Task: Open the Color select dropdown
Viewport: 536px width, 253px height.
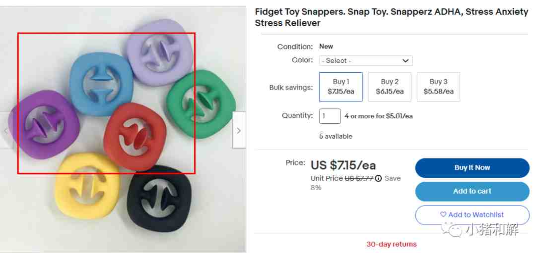Action: tap(366, 61)
